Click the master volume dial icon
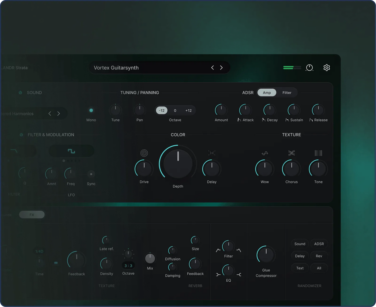 point(310,68)
